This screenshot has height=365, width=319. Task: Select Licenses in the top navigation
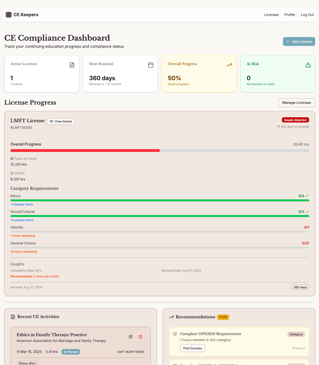pyautogui.click(x=271, y=15)
